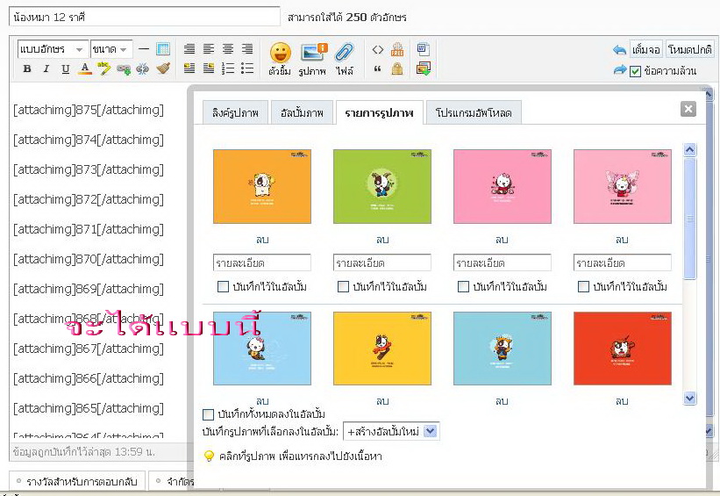Check save-to-album under the third pink image

click(463, 287)
